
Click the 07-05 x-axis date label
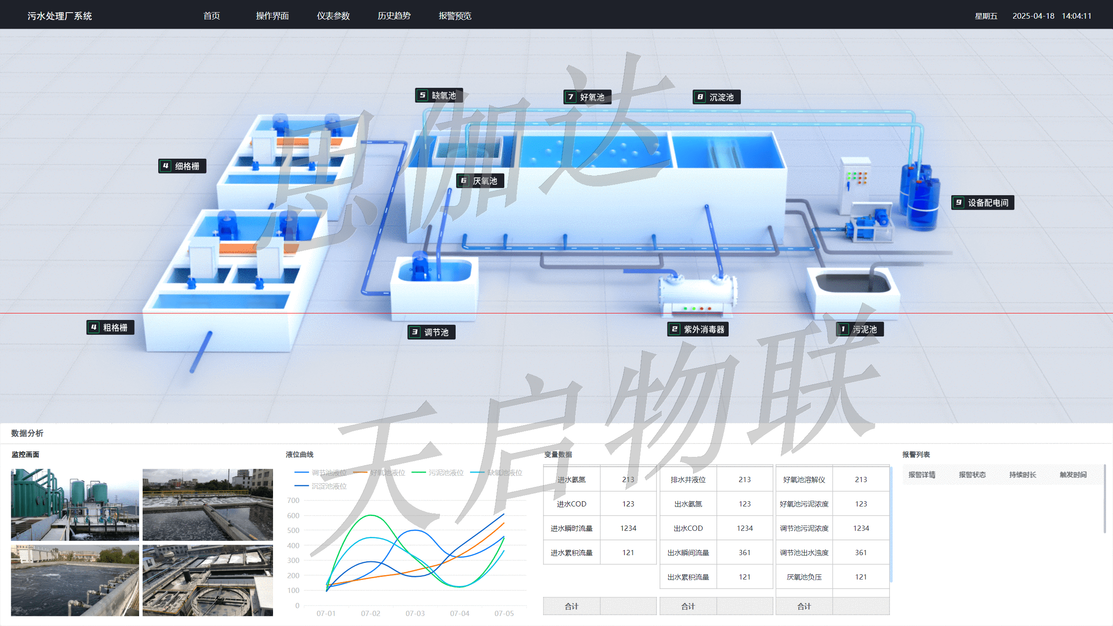pyautogui.click(x=504, y=613)
